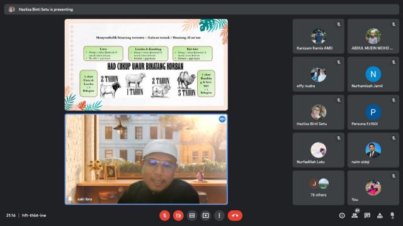This screenshot has height=226, width=403.
Task: Click the muted icon on Kanizam Kamis tile
Action: click(339, 24)
